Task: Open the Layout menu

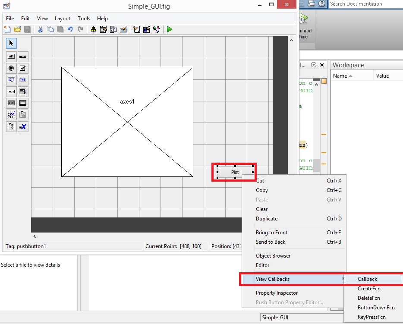Action: (63, 19)
